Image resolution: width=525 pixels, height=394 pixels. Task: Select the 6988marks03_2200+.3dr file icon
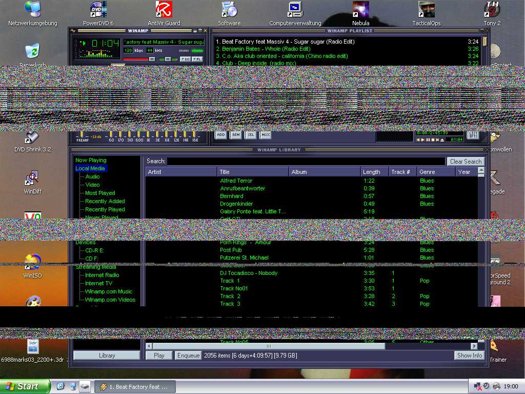click(32, 351)
